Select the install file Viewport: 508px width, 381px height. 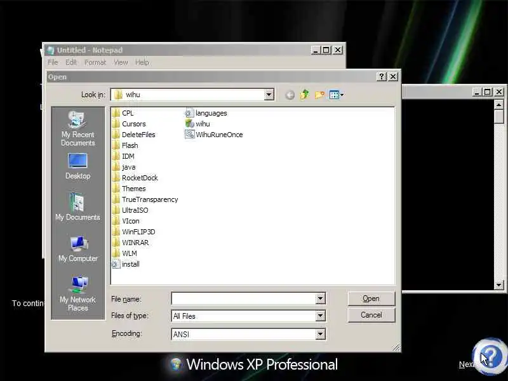126,264
